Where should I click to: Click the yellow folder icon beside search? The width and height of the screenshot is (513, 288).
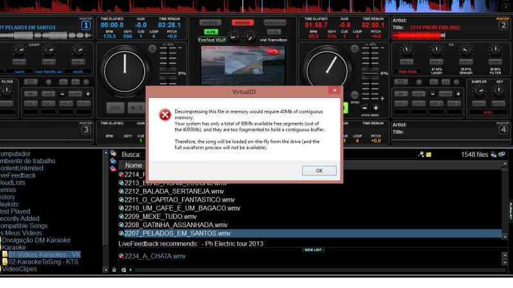[428, 154]
